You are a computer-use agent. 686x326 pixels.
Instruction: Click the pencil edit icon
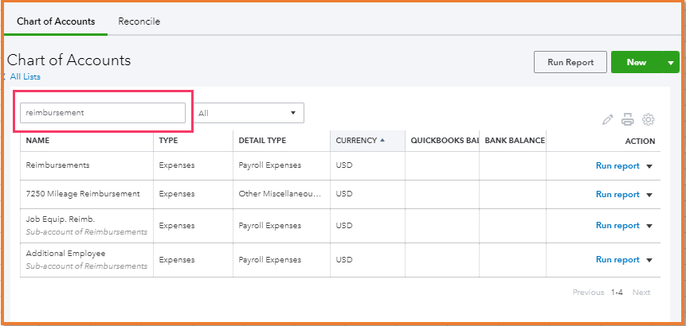pos(608,120)
